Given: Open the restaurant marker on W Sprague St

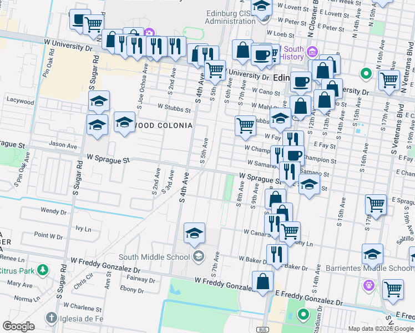Looking at the screenshot, I should [x=290, y=173].
